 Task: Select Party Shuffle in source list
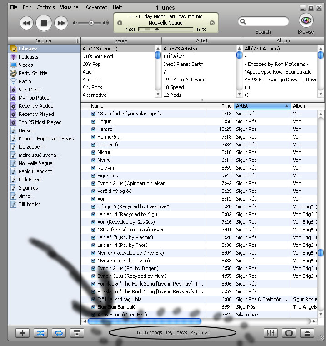(x=33, y=73)
